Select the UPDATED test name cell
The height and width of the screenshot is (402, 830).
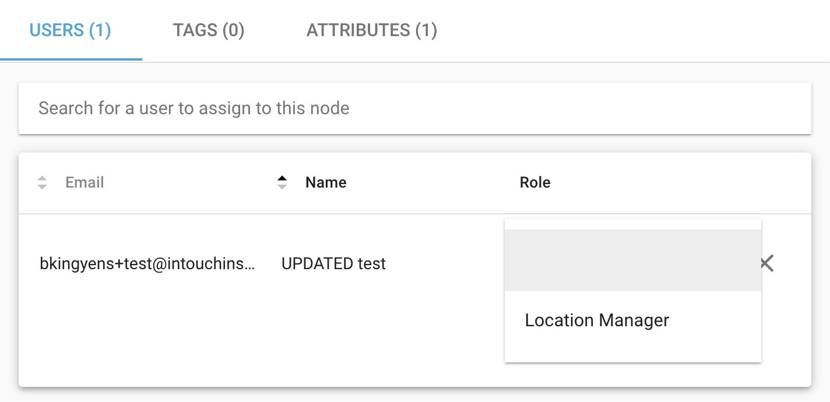pyautogui.click(x=333, y=264)
